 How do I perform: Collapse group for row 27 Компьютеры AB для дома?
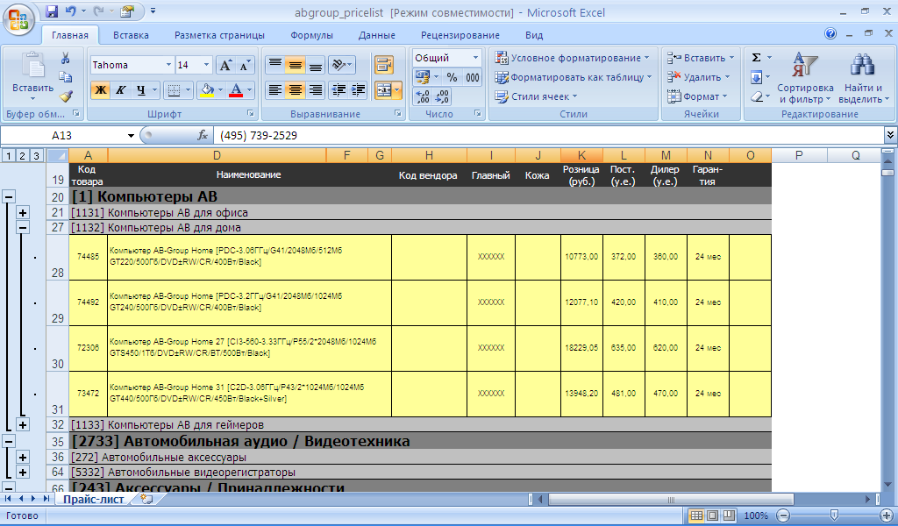(x=22, y=228)
